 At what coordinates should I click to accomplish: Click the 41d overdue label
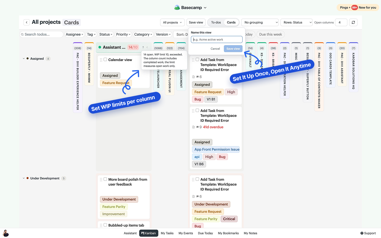point(213,127)
